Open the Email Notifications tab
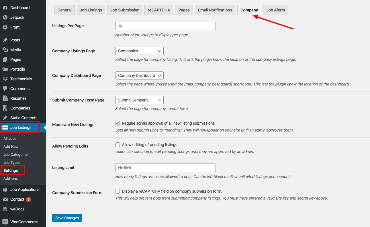 click(215, 10)
